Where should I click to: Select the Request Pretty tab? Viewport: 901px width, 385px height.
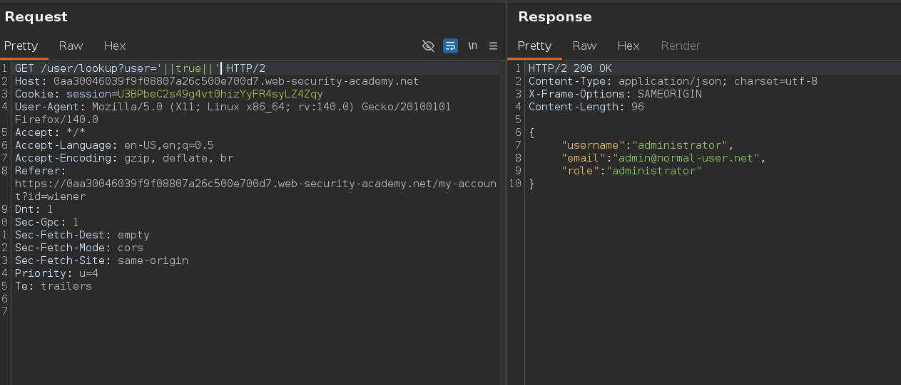pos(21,46)
